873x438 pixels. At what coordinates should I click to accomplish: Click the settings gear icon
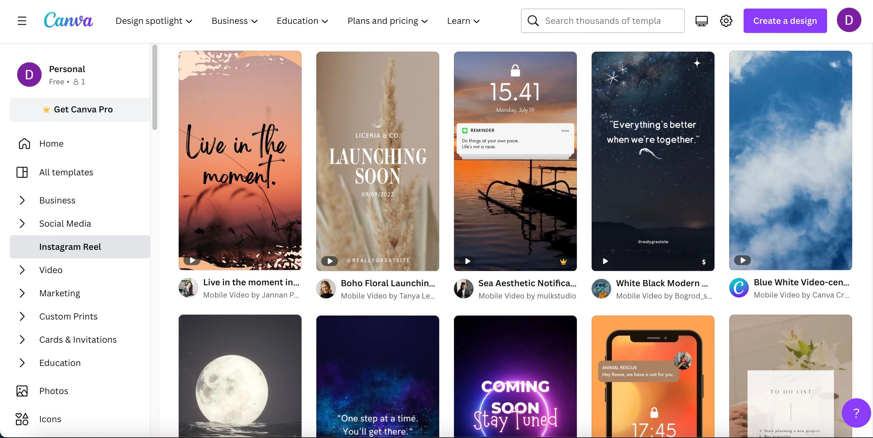(726, 21)
